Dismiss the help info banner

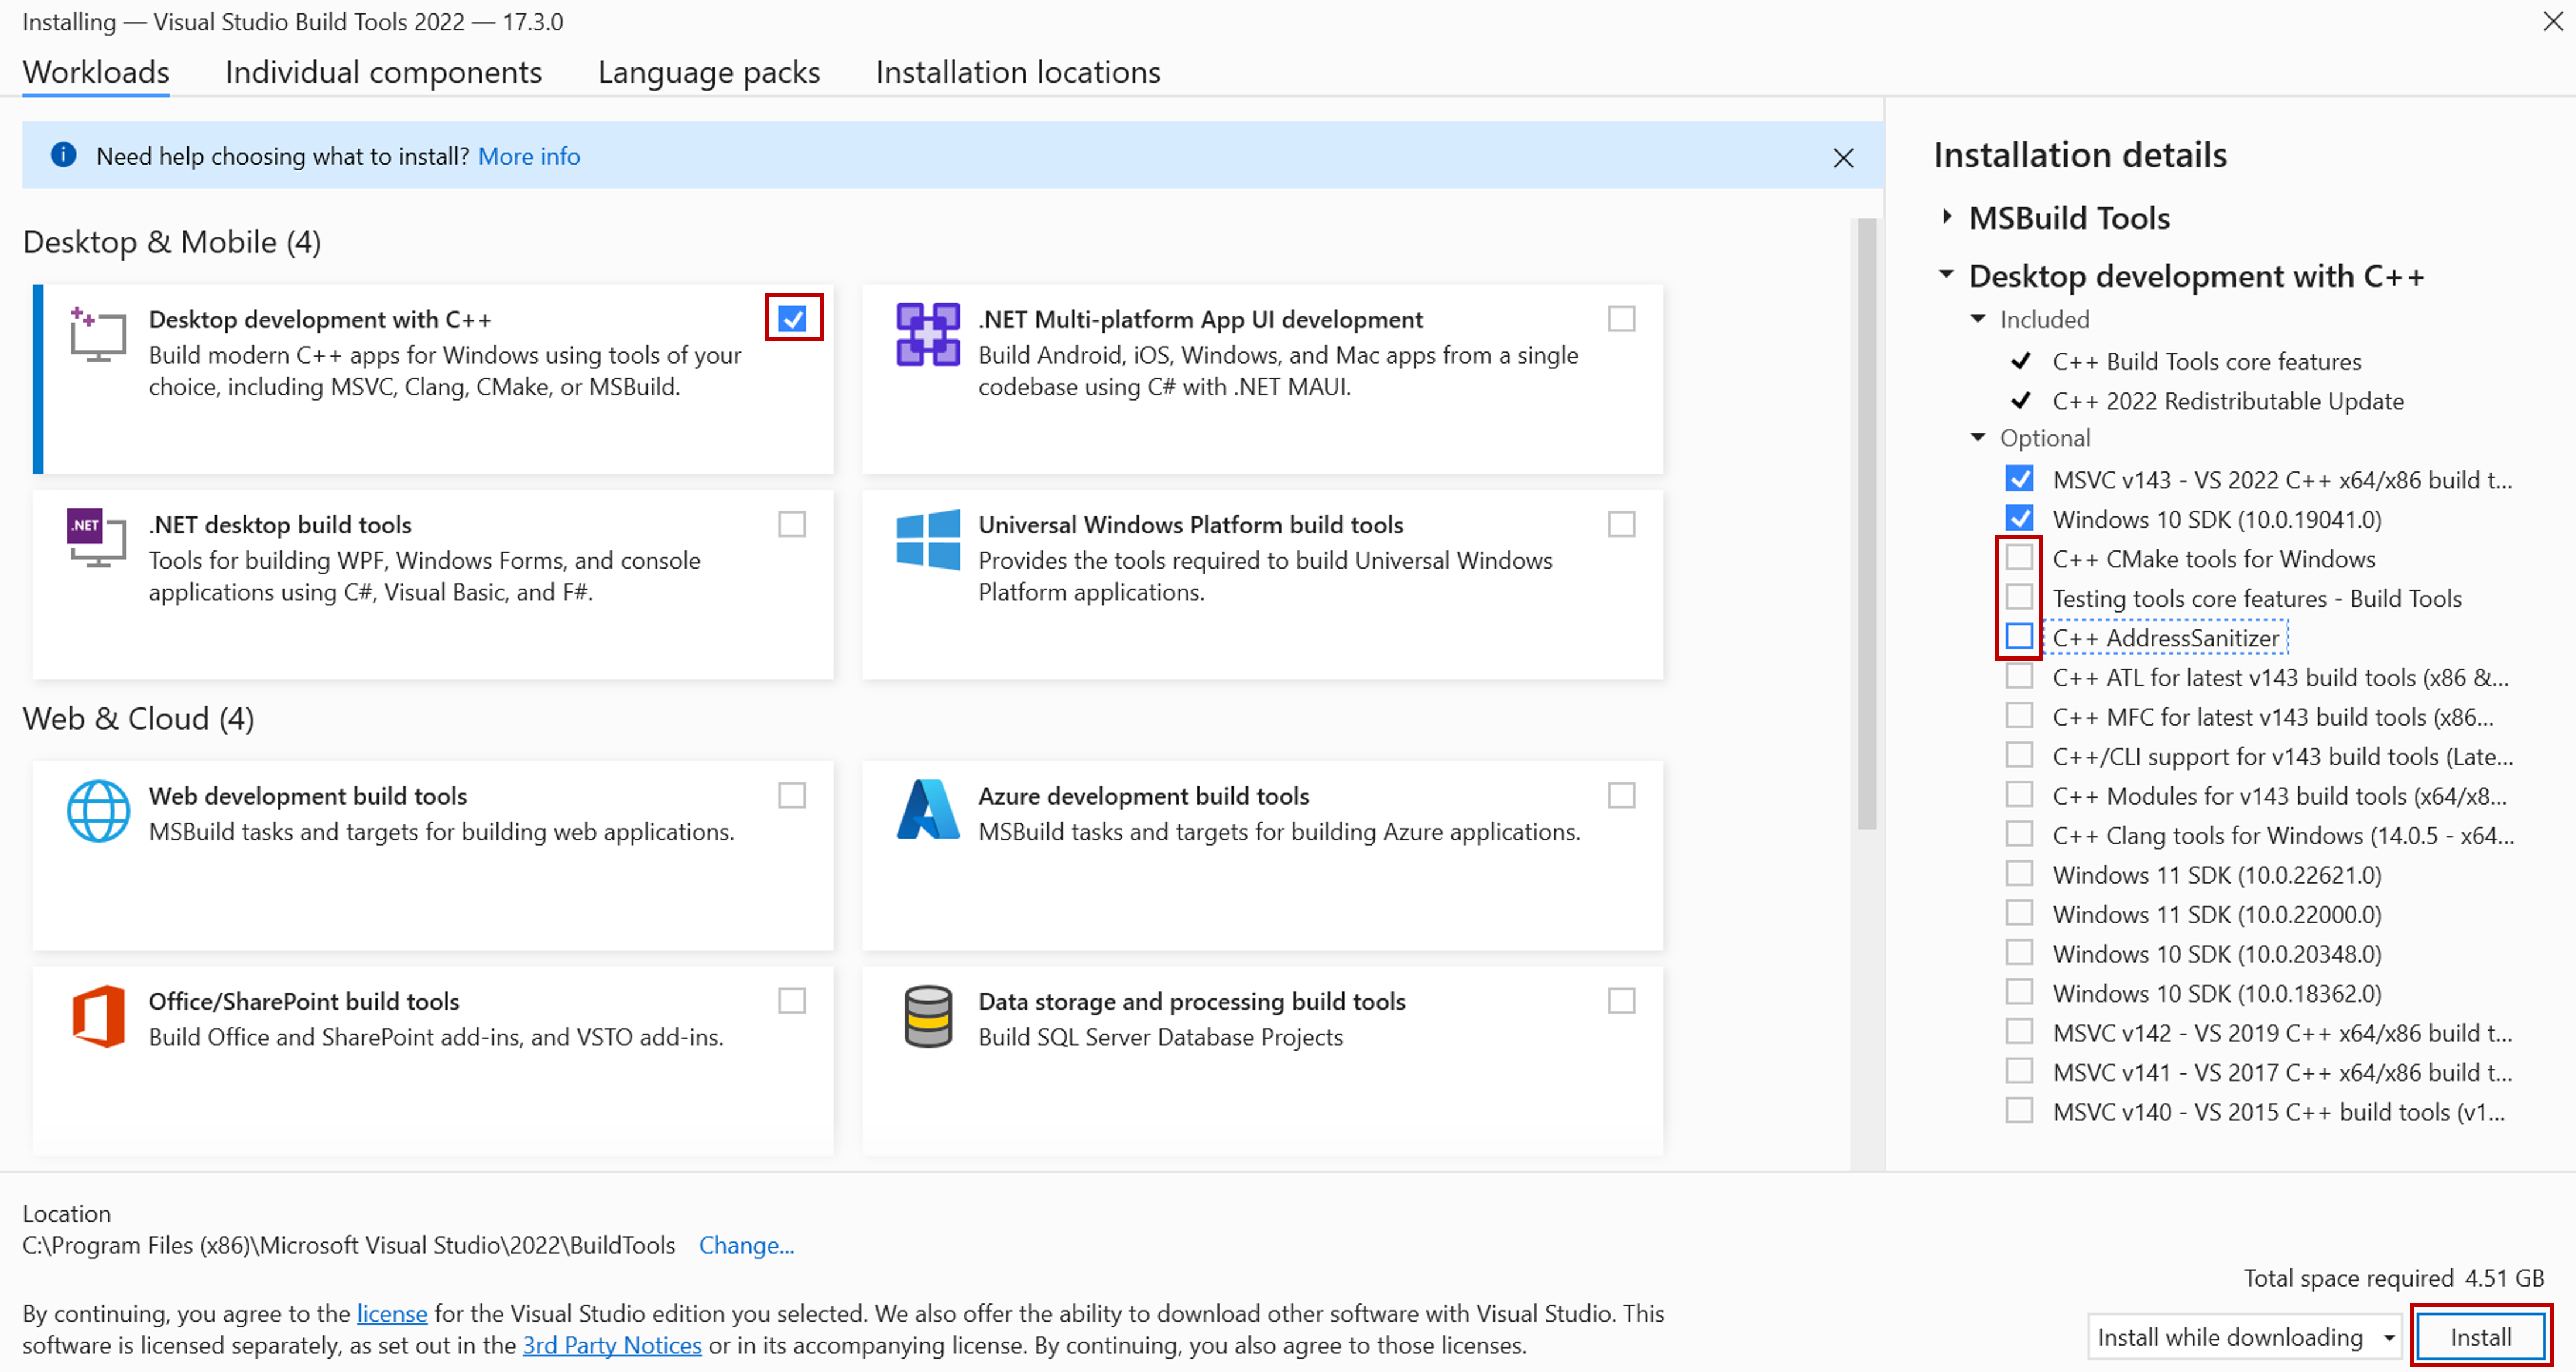[1843, 158]
